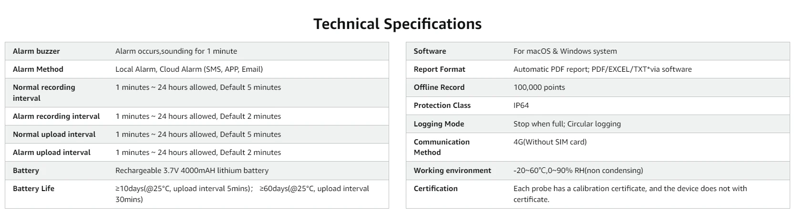Click the Certification row label

click(435, 189)
